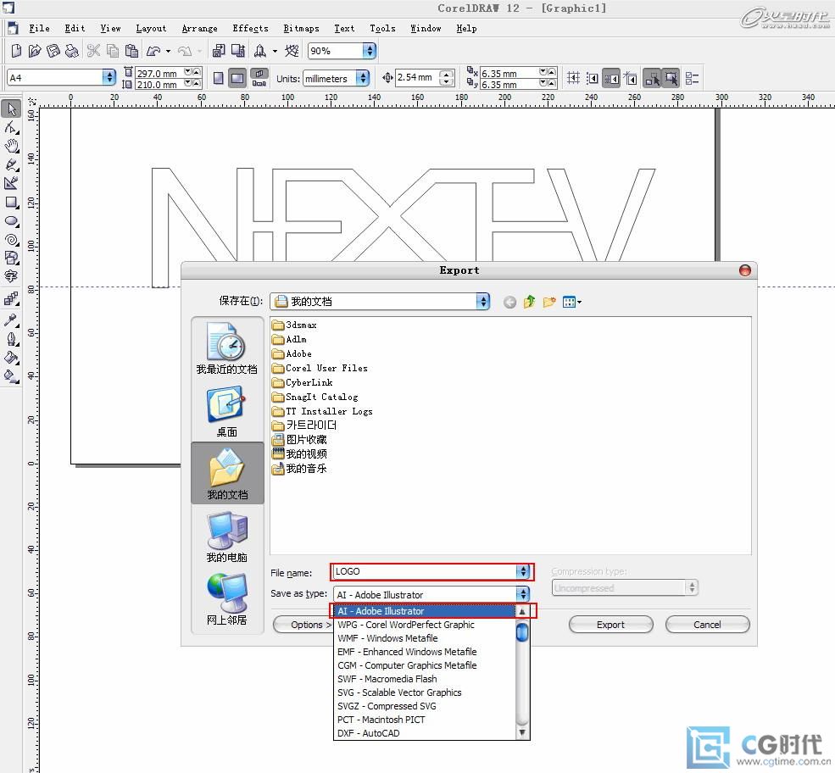This screenshot has height=773, width=835.
Task: Select the Spiral tool
Action: 11,240
